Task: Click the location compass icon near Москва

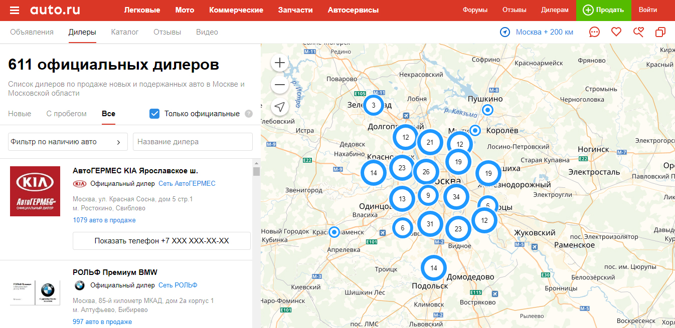Action: point(505,32)
